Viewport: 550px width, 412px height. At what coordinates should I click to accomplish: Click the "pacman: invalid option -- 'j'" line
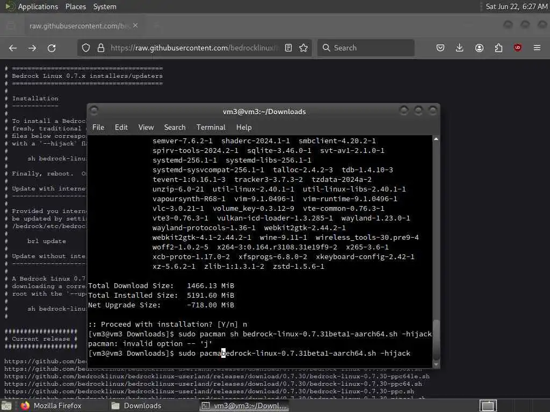(150, 344)
